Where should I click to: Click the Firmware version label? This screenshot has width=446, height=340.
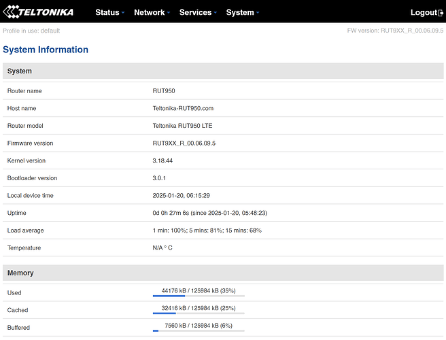pos(30,143)
